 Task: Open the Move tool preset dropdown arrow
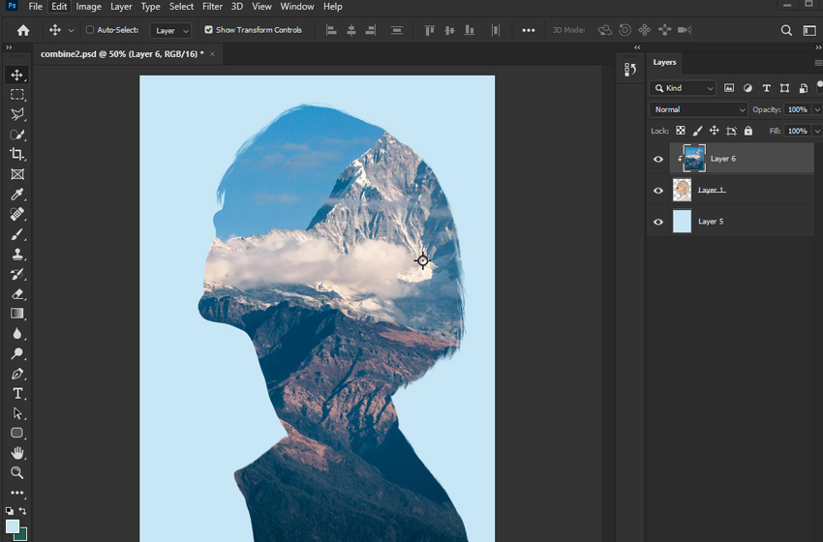click(71, 30)
